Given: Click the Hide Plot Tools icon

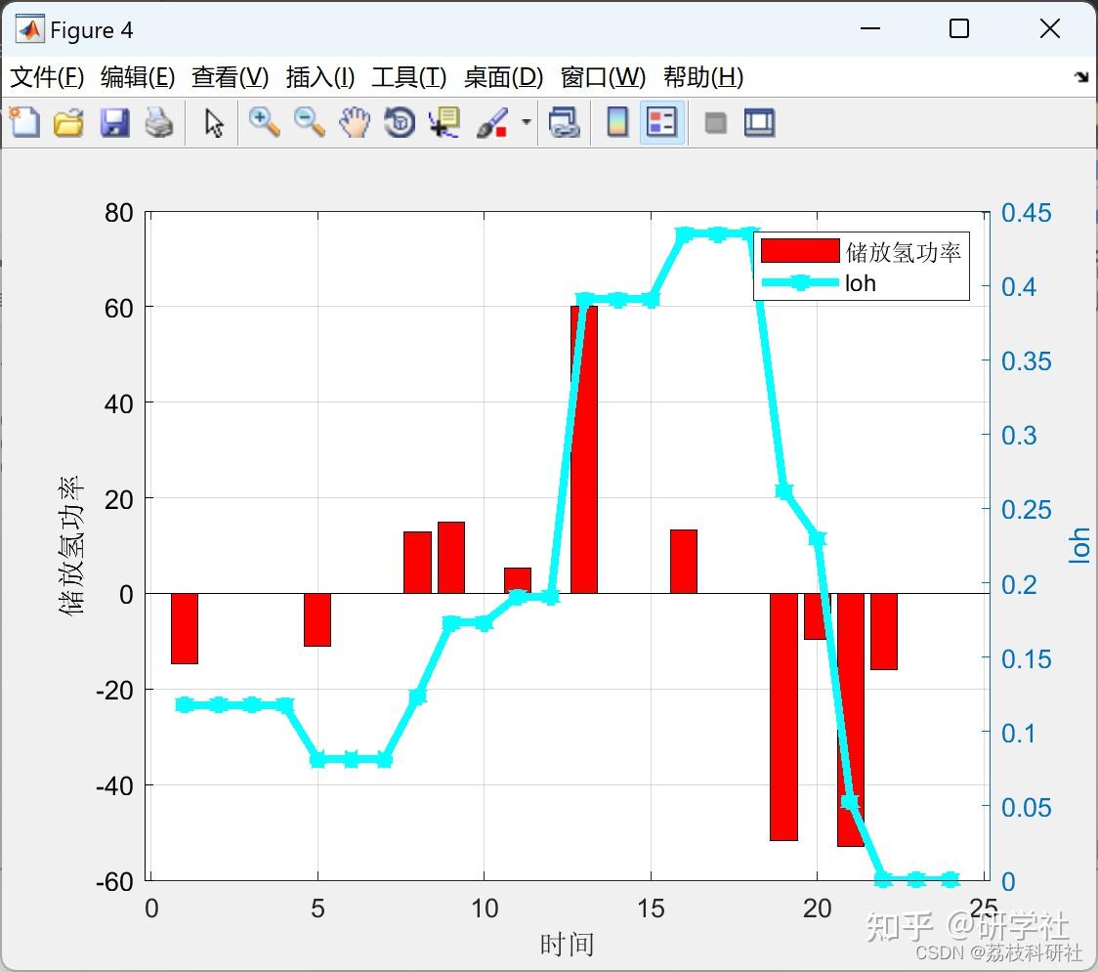Looking at the screenshot, I should tap(715, 123).
